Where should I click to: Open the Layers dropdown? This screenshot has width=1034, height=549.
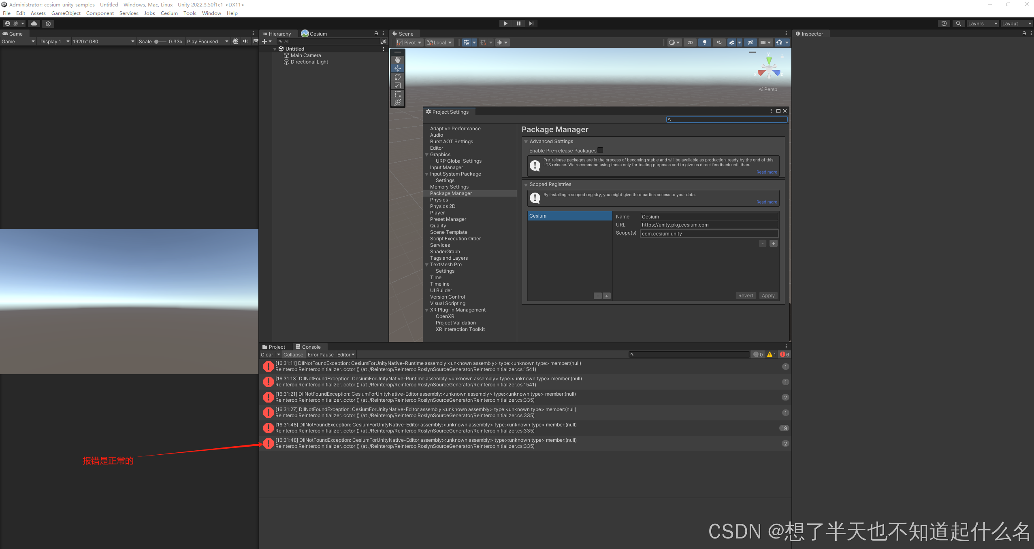983,23
